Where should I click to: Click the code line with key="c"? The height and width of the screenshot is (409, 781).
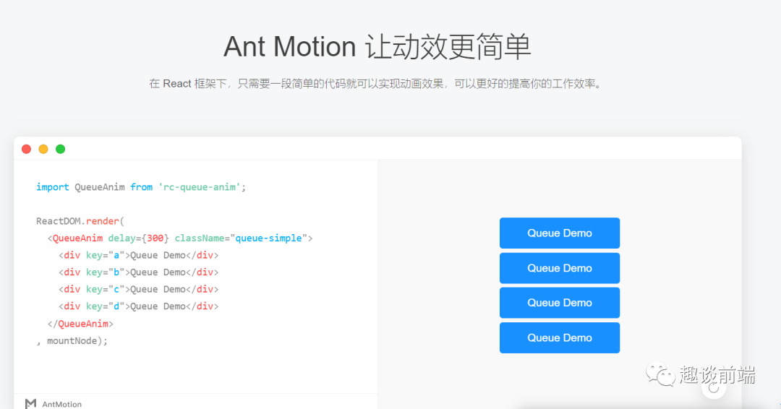pyautogui.click(x=138, y=289)
